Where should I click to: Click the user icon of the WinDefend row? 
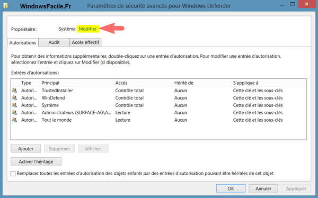pos(14,98)
